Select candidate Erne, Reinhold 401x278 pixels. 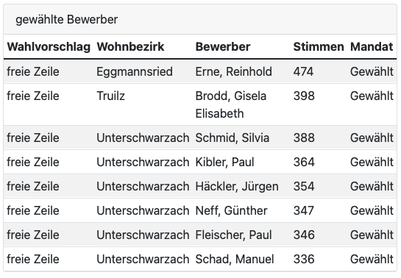(234, 71)
